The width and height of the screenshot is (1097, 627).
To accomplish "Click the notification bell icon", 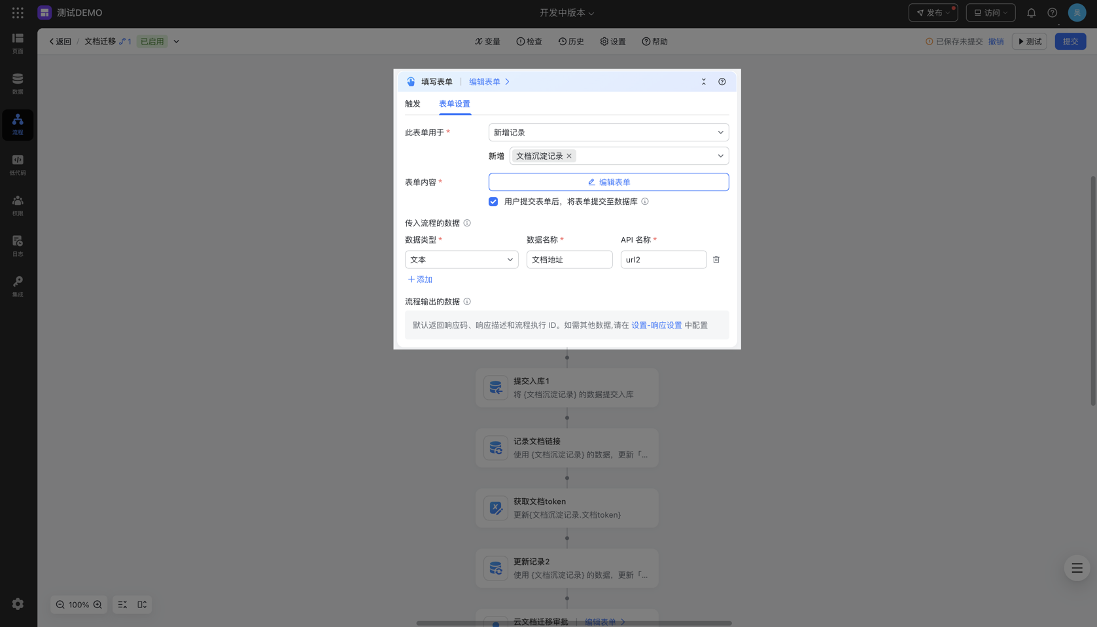I will tap(1031, 12).
